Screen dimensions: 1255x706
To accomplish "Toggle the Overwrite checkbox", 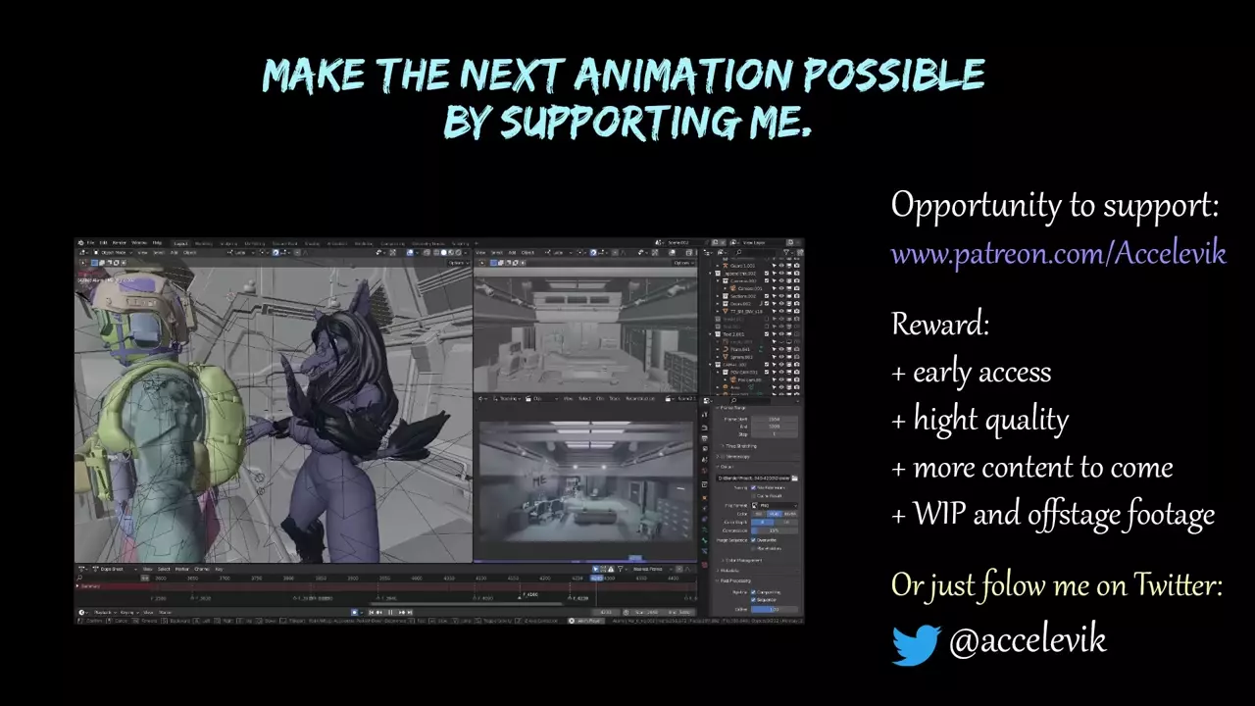I will [753, 540].
